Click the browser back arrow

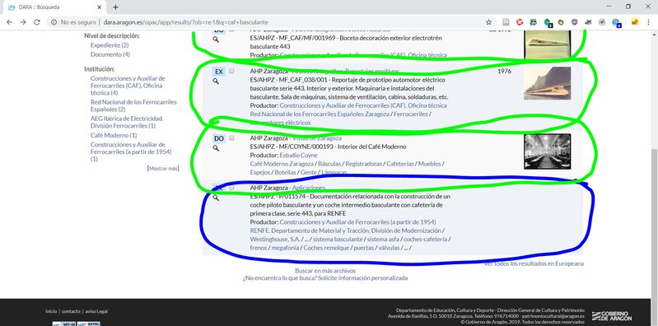click(x=9, y=22)
